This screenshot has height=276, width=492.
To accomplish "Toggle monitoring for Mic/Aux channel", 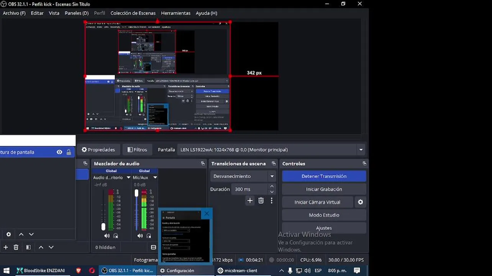I will (x=149, y=236).
